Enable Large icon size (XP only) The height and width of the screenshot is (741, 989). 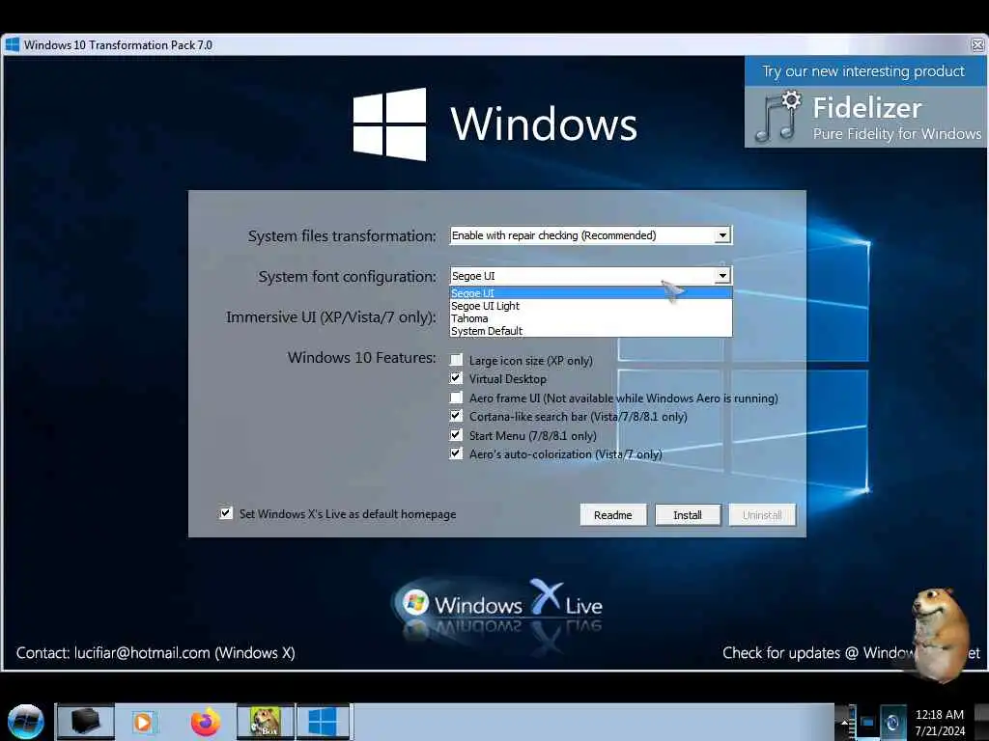click(456, 360)
